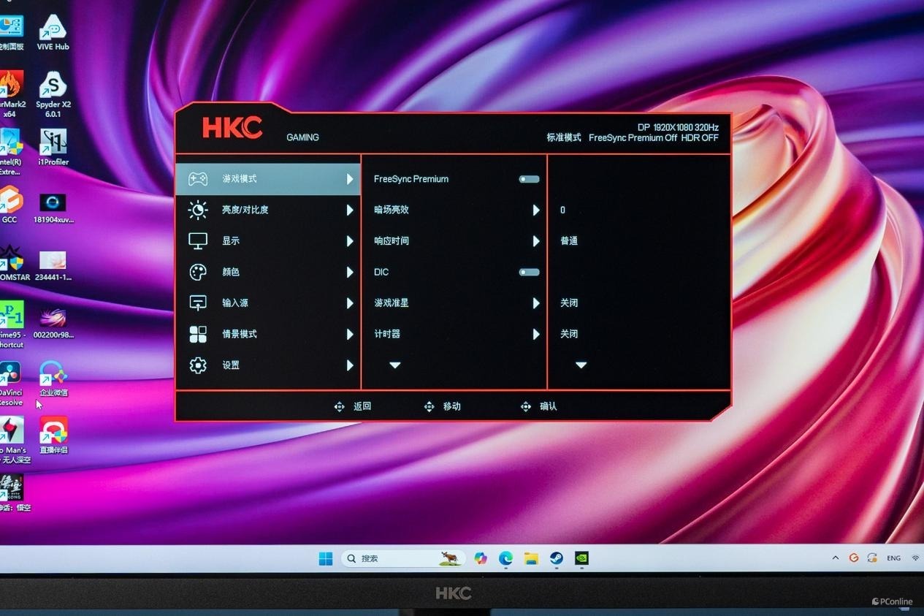Expand the 设置 submenu arrow
The image size is (924, 616).
pyautogui.click(x=350, y=365)
